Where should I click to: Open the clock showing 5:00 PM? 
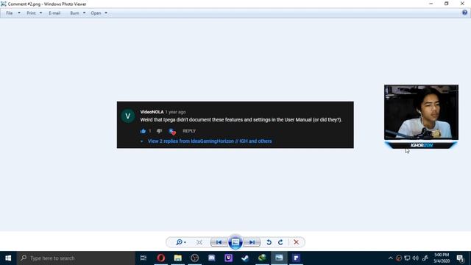(x=442, y=258)
